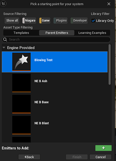Switch to the Templates tab
This screenshot has height=161, width=116.
21,33
